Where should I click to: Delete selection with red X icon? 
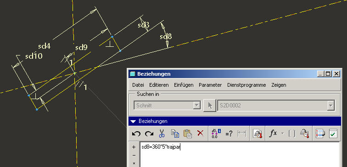point(200,134)
